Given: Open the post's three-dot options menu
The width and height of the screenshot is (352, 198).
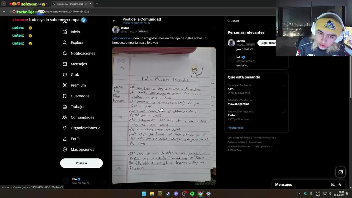Looking at the screenshot, I should [x=214, y=28].
